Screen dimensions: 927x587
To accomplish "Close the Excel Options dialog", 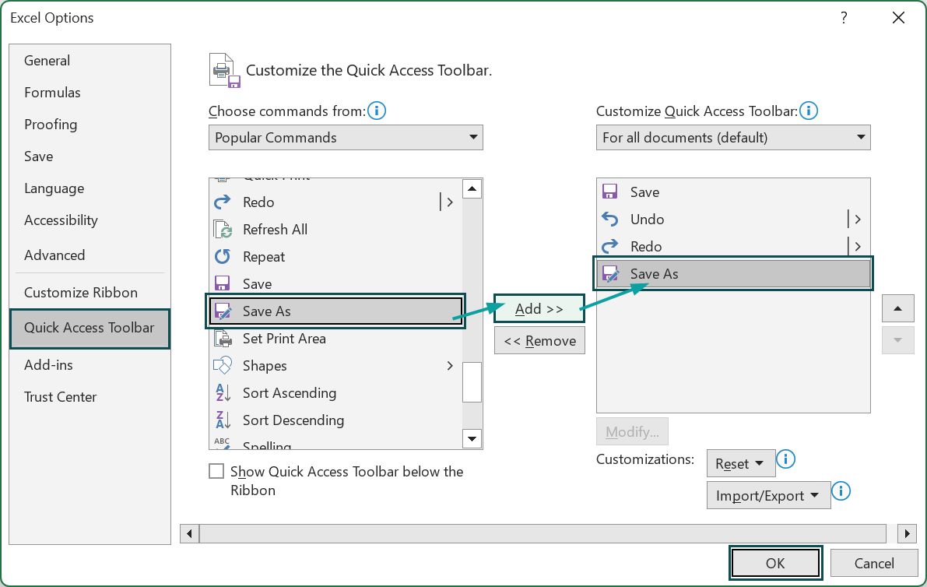I will coord(899,18).
